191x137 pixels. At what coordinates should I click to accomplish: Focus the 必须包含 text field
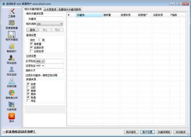pos(54,61)
